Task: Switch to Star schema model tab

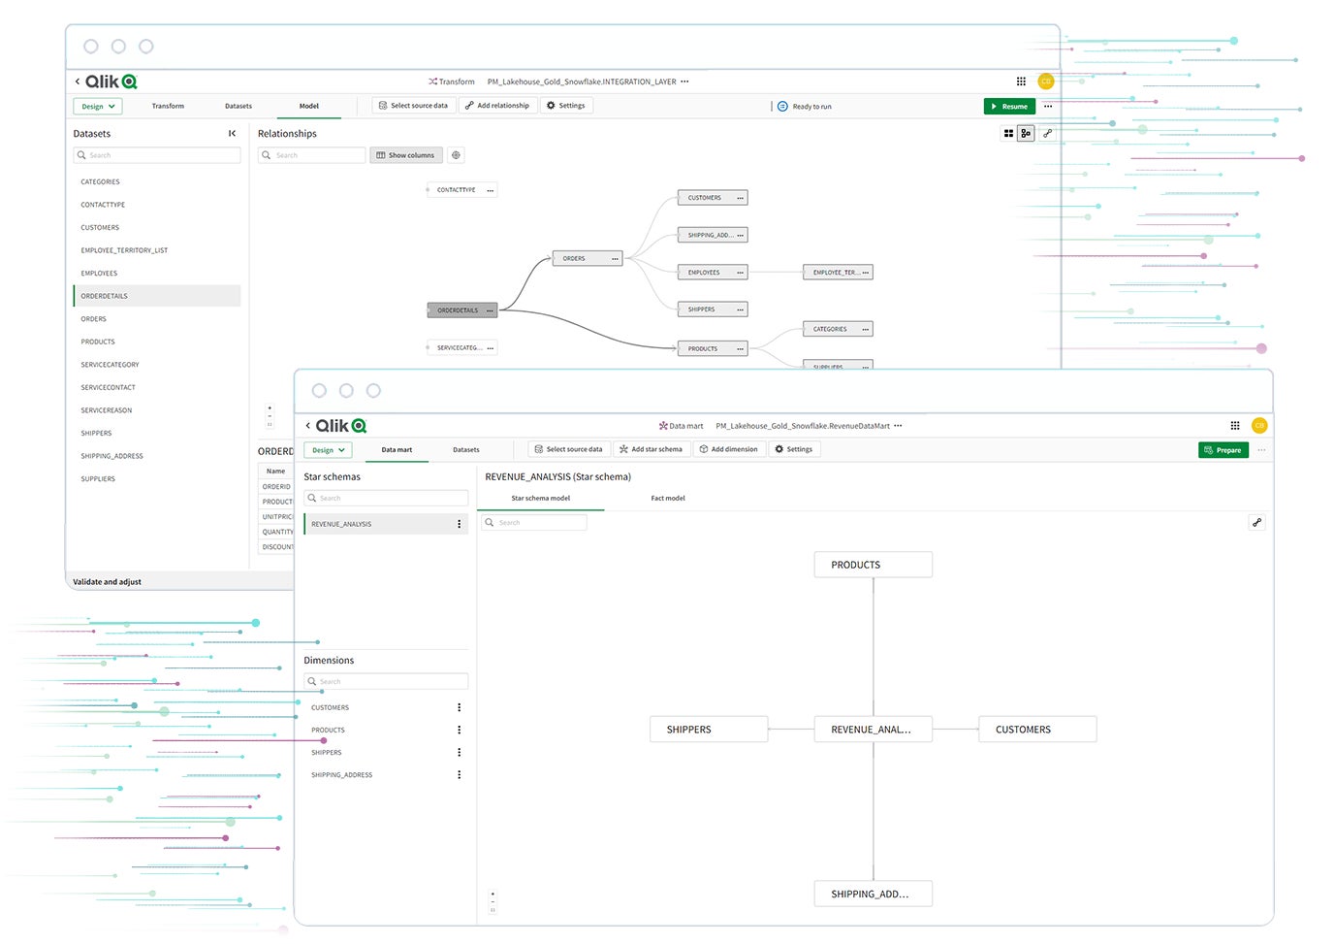Action: [541, 499]
